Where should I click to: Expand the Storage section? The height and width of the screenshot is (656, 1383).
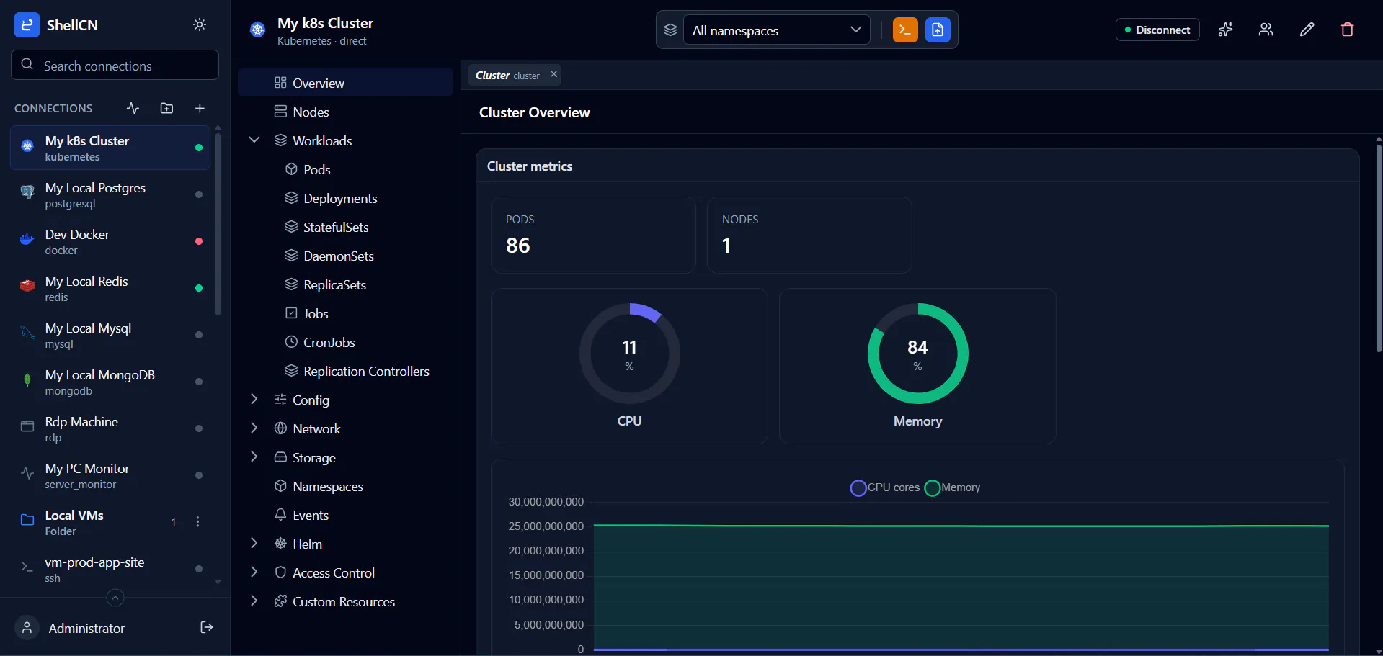click(x=254, y=457)
